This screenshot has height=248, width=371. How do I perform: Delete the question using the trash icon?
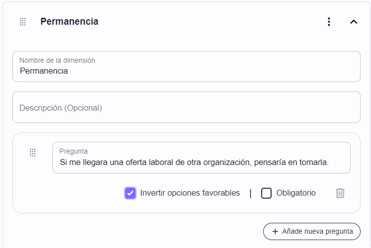coord(340,193)
